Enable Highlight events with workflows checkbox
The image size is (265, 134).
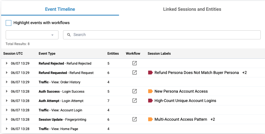pyautogui.click(x=9, y=23)
